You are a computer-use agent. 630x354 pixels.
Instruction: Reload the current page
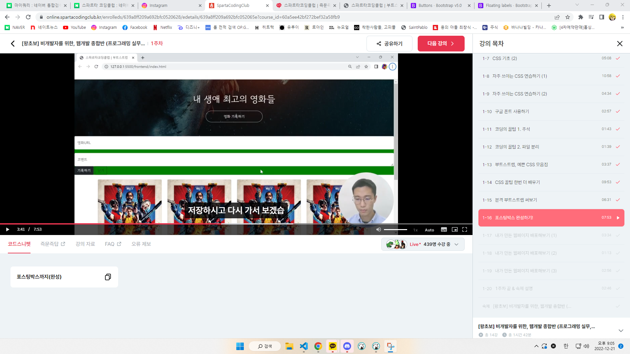click(x=28, y=17)
